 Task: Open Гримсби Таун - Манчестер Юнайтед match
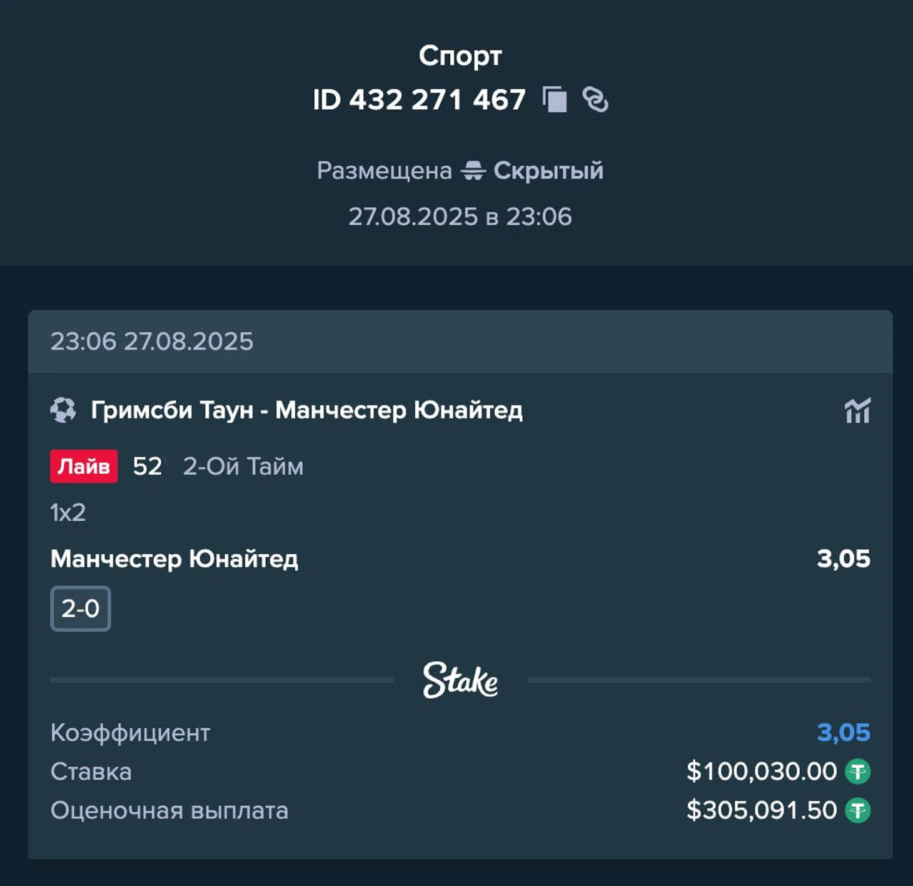click(x=306, y=410)
